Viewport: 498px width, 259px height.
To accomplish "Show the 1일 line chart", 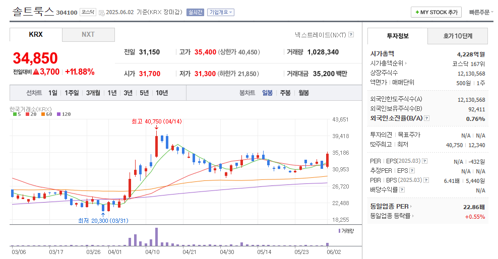I will click(53, 93).
